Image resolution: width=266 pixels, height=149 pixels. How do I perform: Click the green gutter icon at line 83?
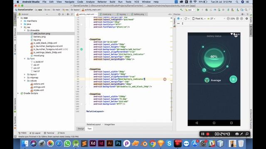[81, 49]
